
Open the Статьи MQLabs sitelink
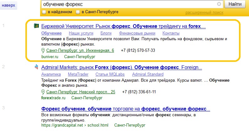click(110, 74)
